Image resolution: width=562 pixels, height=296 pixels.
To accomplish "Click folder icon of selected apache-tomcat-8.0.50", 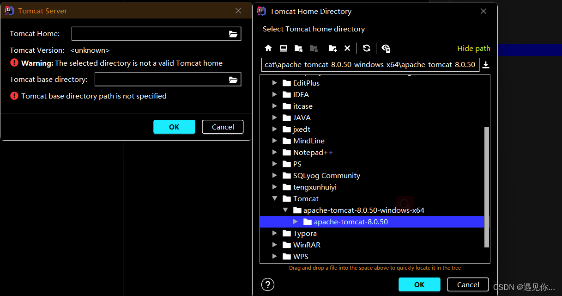I will (308, 222).
